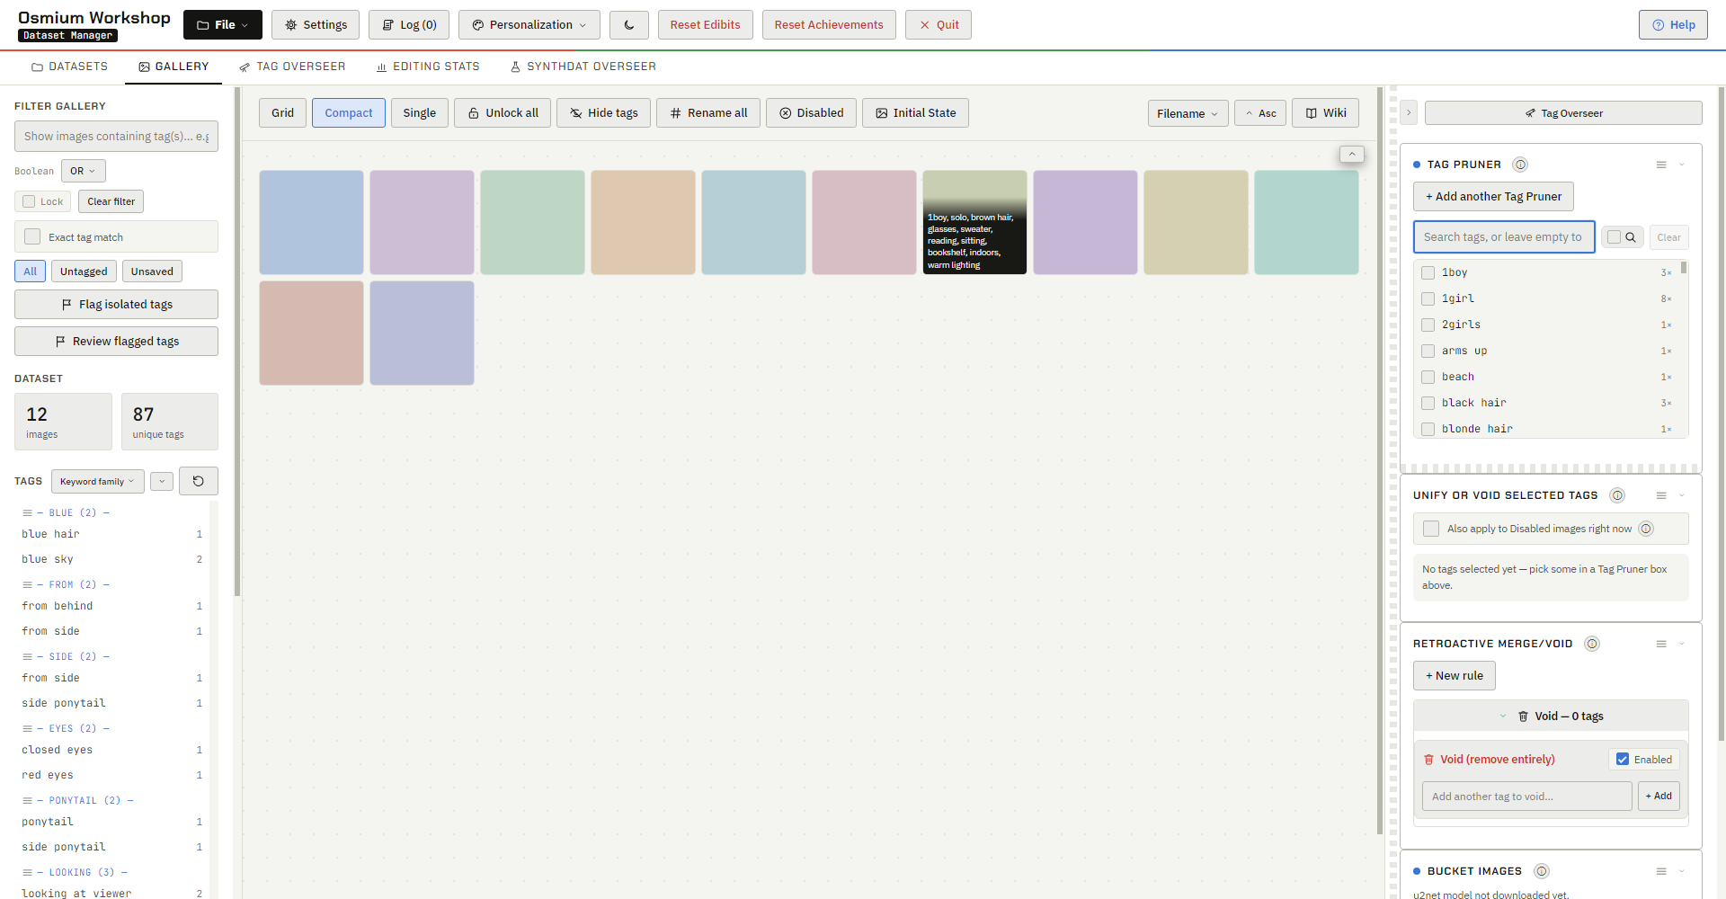Collapse the right sidebar with the arrow

click(x=1409, y=113)
